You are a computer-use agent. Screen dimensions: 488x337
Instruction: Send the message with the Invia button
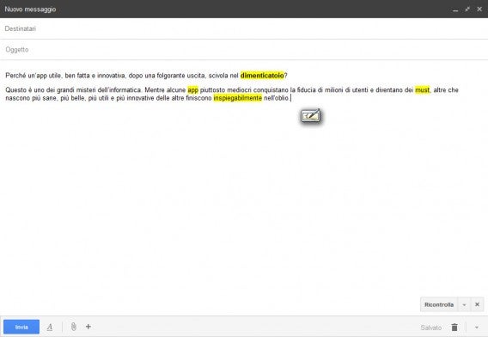(21, 327)
